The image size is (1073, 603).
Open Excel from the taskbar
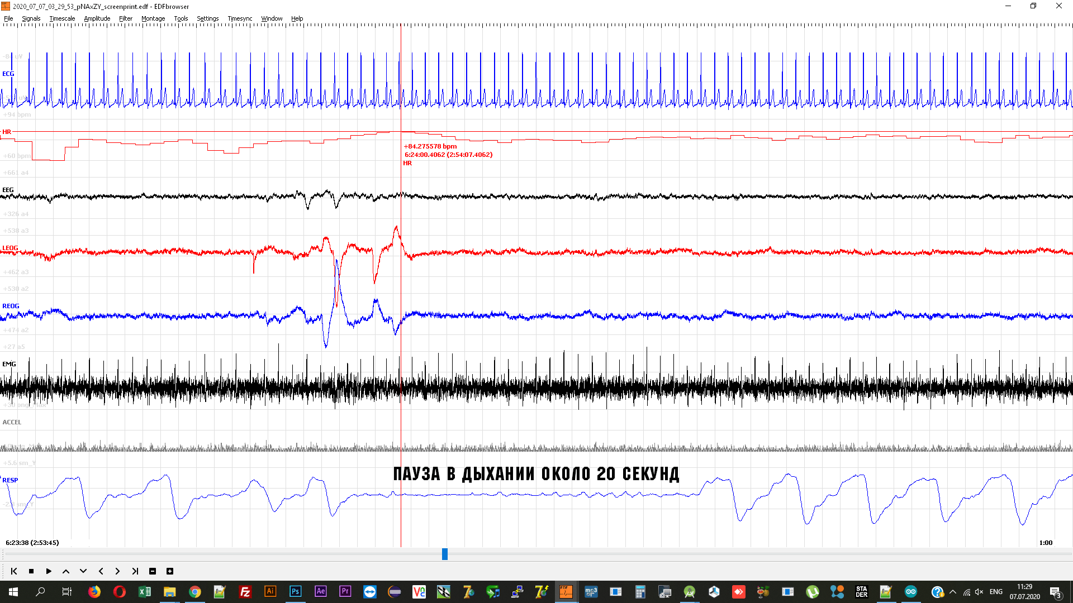pyautogui.click(x=145, y=592)
